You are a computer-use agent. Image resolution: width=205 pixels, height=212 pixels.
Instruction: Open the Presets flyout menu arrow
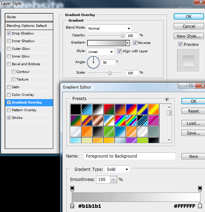(167, 99)
